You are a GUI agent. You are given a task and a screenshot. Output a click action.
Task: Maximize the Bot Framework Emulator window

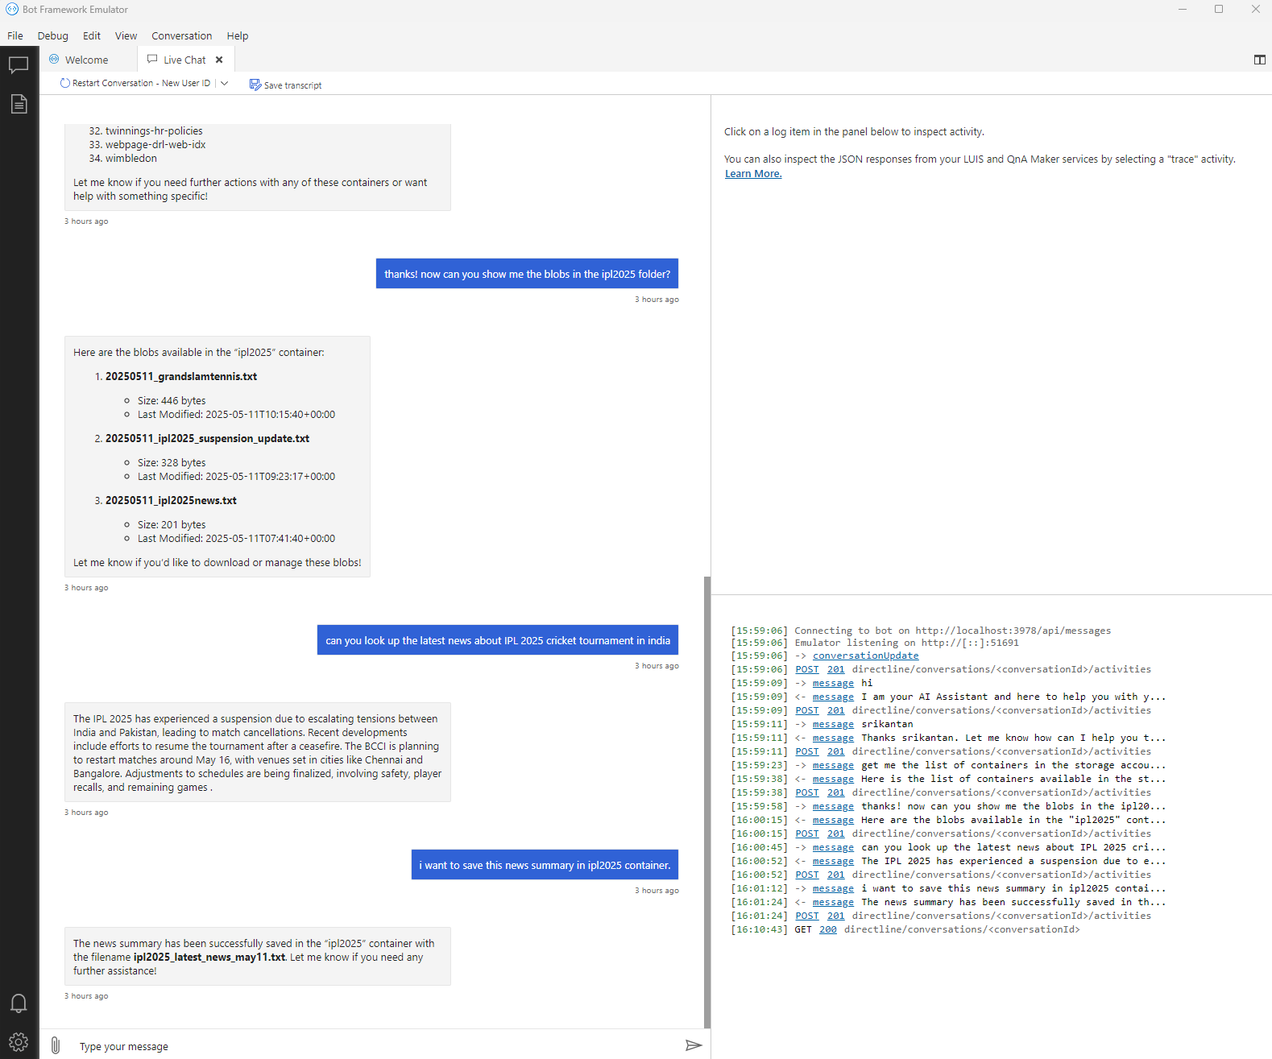click(x=1219, y=9)
